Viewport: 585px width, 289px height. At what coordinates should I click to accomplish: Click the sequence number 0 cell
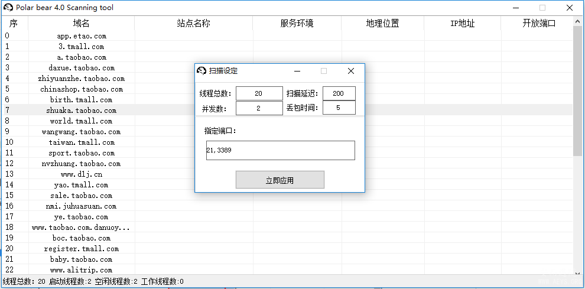(x=7, y=36)
